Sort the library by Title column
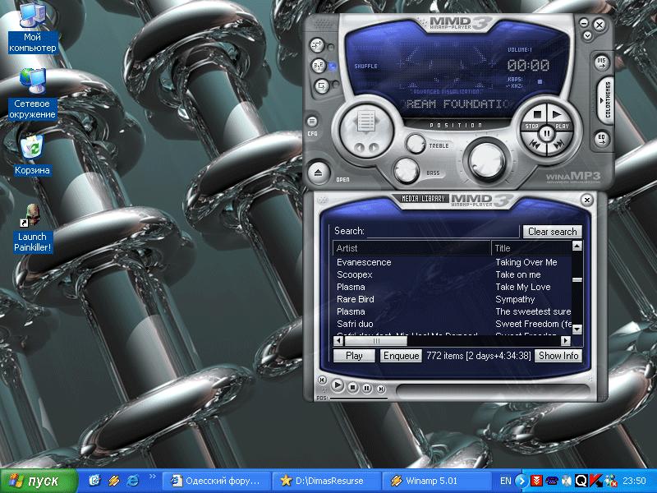The width and height of the screenshot is (657, 493). pos(530,247)
